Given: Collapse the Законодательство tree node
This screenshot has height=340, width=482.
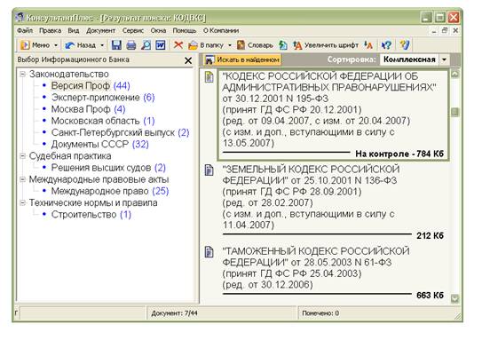Looking at the screenshot, I should point(22,74).
